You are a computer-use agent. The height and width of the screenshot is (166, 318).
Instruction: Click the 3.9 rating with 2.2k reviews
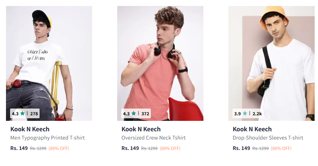237,113
